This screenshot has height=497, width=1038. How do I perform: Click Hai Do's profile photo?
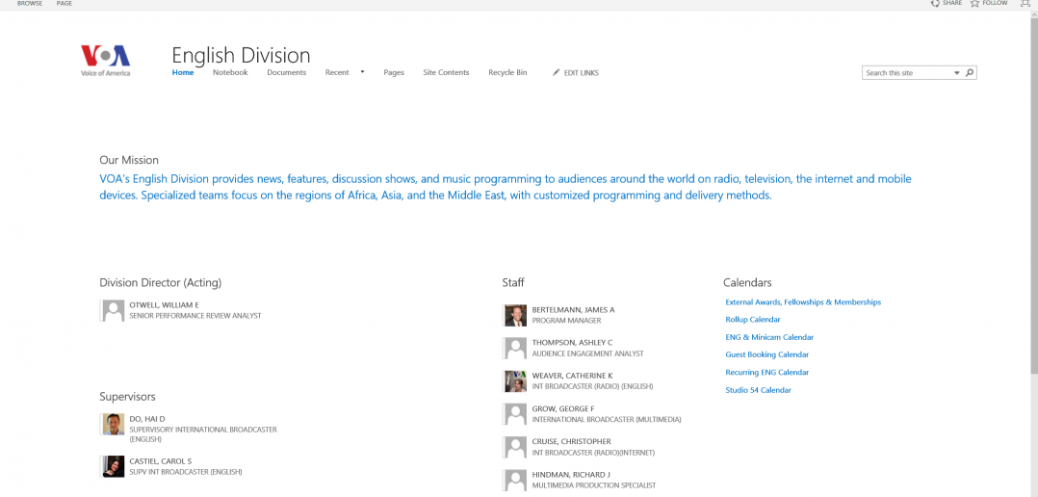coord(114,424)
